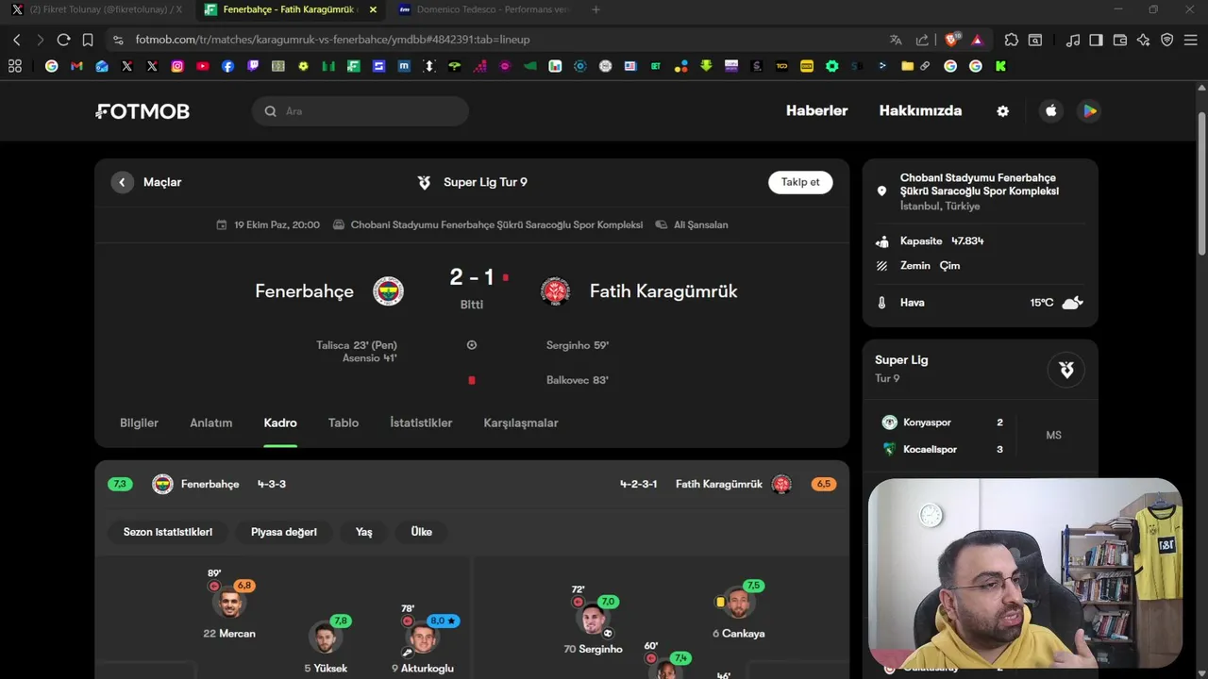Screen dimensions: 1208x679
Task: Click the Super Lig logo in sidebar card
Action: point(1066,370)
